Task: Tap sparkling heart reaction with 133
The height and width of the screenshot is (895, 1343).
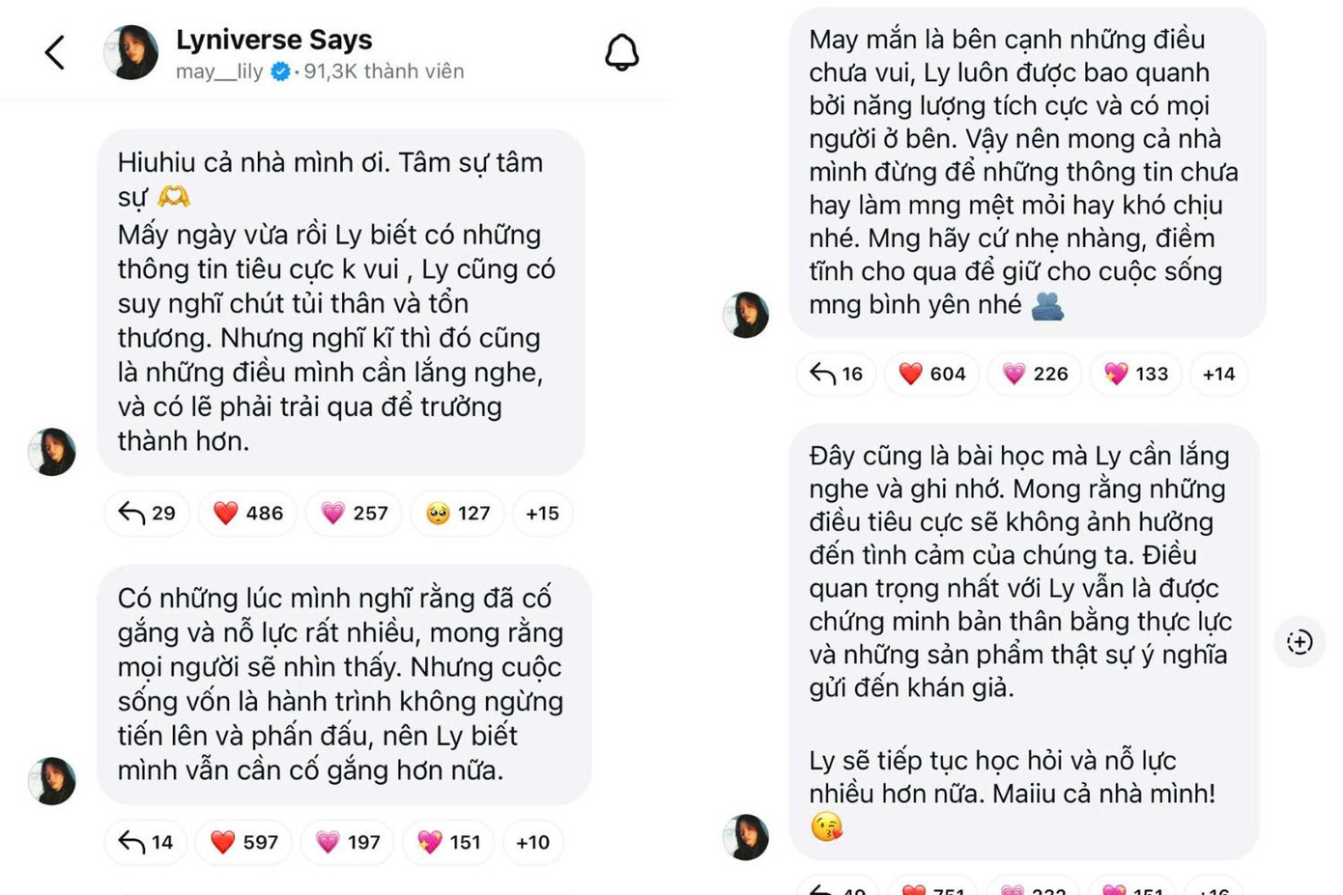Action: [1136, 374]
